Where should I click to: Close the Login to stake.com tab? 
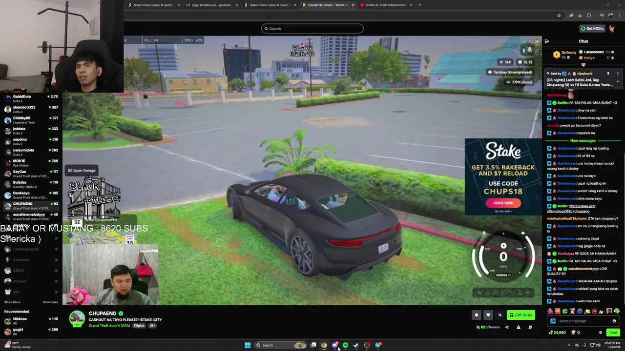pos(237,5)
